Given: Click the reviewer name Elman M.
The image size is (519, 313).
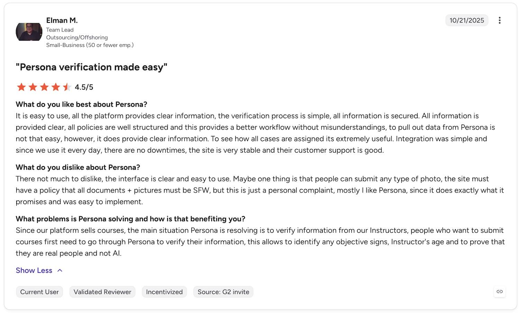Looking at the screenshot, I should pyautogui.click(x=62, y=20).
